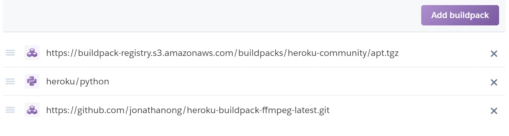Click the divider line below the header
Image resolution: width=509 pixels, height=136 pixels.
(x=254, y=32)
